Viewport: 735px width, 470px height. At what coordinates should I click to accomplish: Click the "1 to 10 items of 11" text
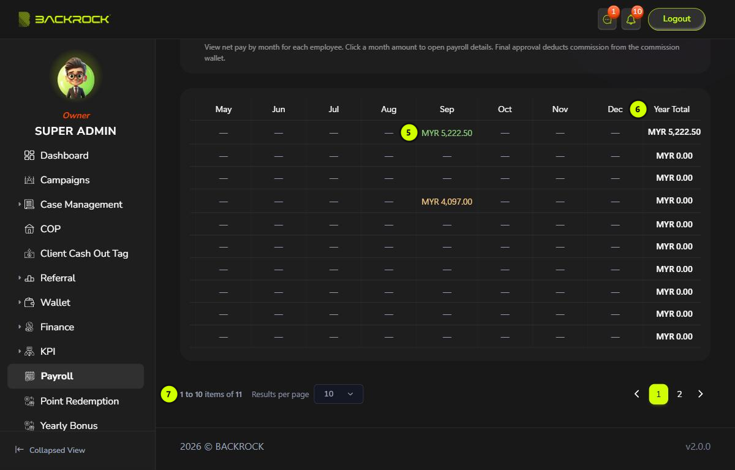pyautogui.click(x=211, y=394)
